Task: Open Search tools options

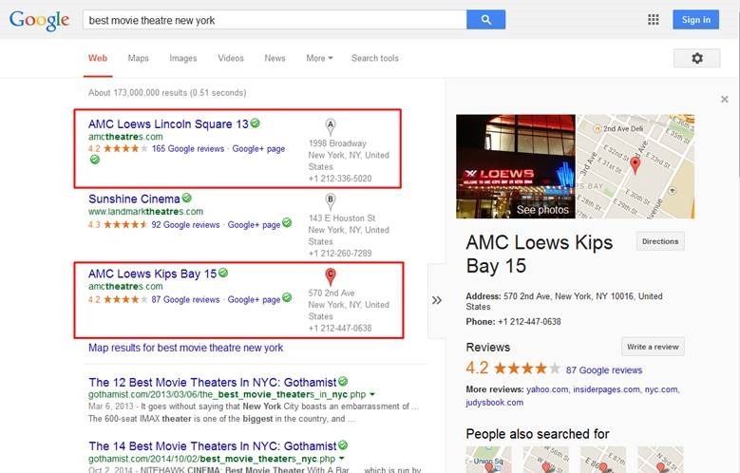Action: point(374,58)
